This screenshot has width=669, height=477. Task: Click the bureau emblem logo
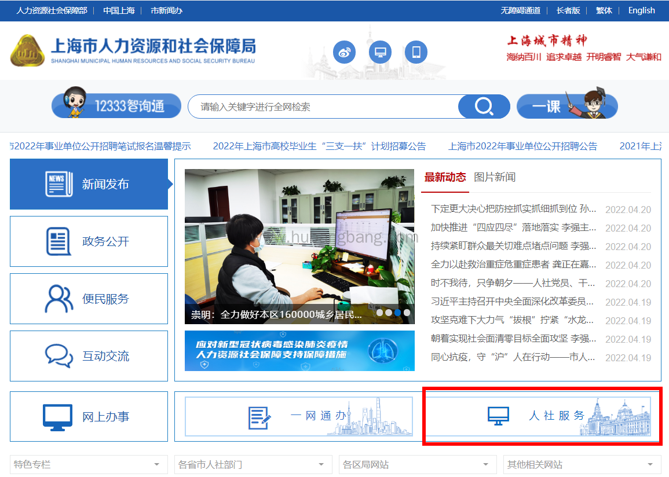coord(27,51)
